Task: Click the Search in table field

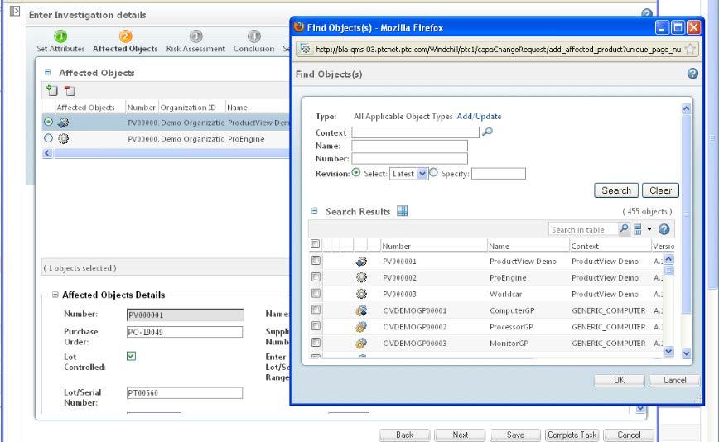Action: point(583,229)
